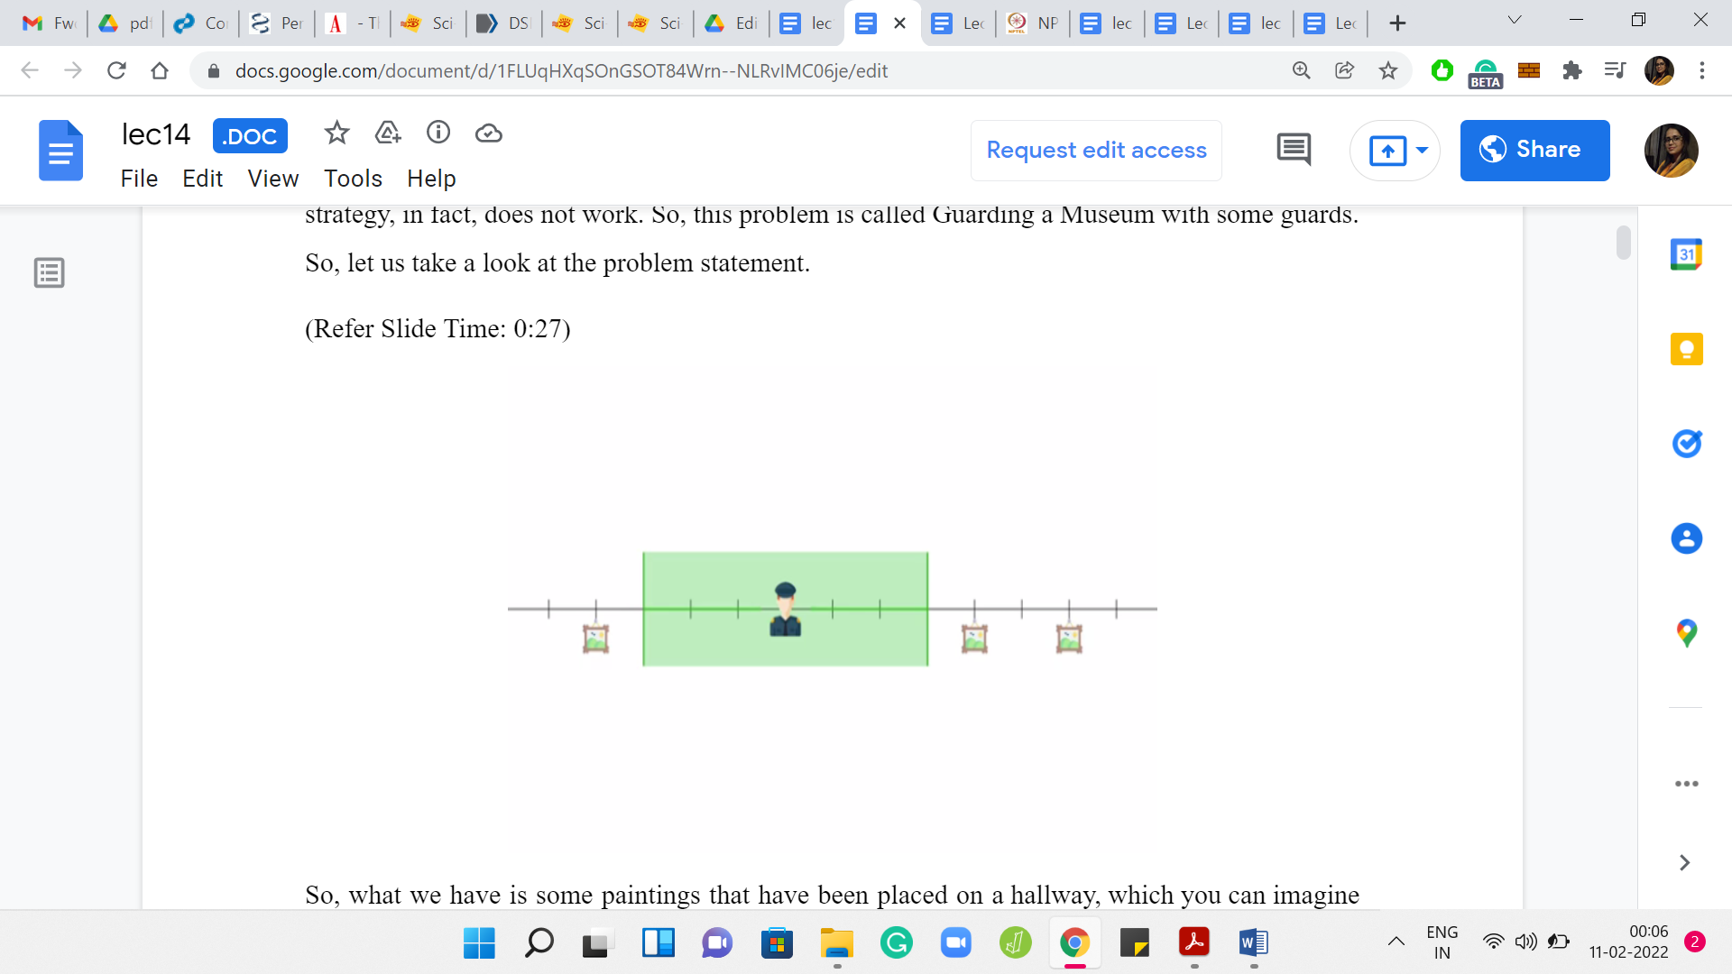1732x974 pixels.
Task: Bookmark this page with star icon
Action: (1388, 70)
